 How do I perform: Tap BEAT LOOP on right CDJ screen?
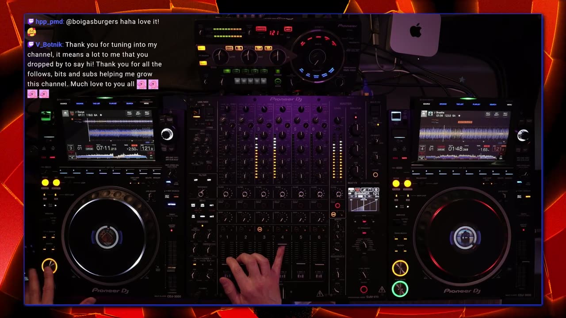pos(488,114)
